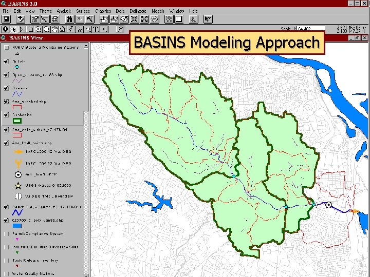
Task: Uncheck the Reach File V3 theme checkbox
Action: click(7, 207)
